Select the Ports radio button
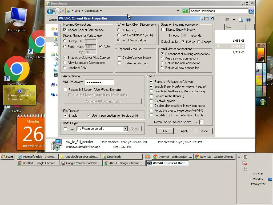273x205 pixels. click(x=65, y=46)
